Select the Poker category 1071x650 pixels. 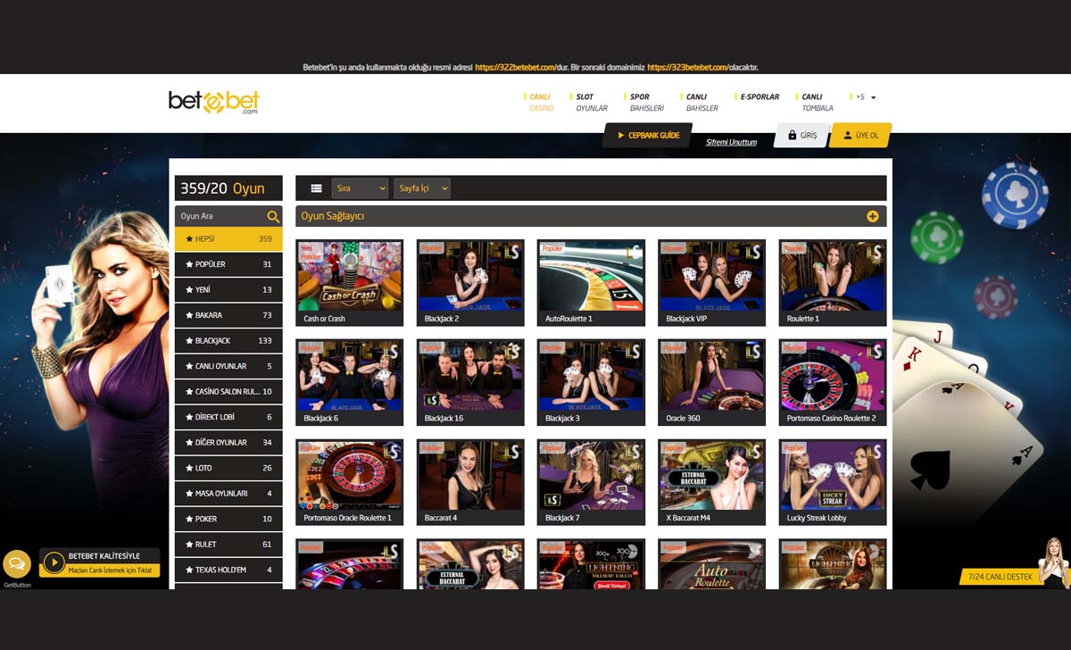tap(228, 519)
